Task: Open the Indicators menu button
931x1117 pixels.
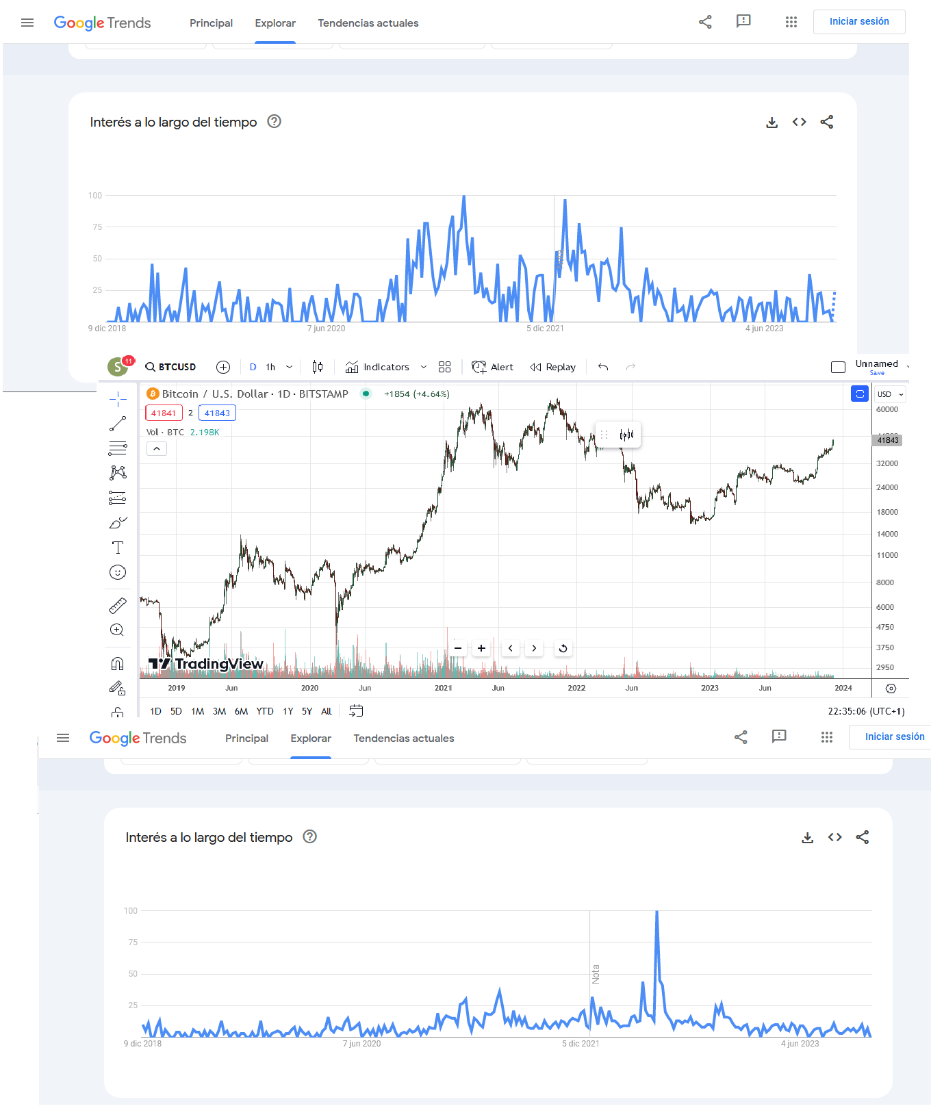Action: 378,367
